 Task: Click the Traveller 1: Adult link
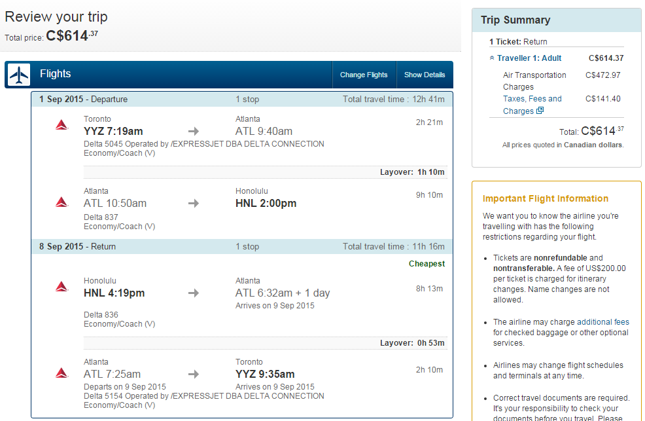pos(529,58)
